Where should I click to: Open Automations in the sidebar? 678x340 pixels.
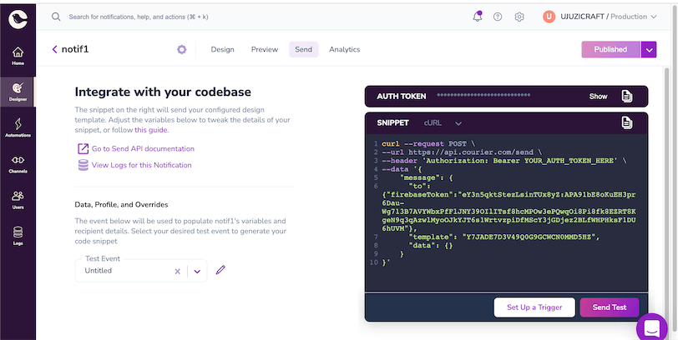pyautogui.click(x=18, y=126)
